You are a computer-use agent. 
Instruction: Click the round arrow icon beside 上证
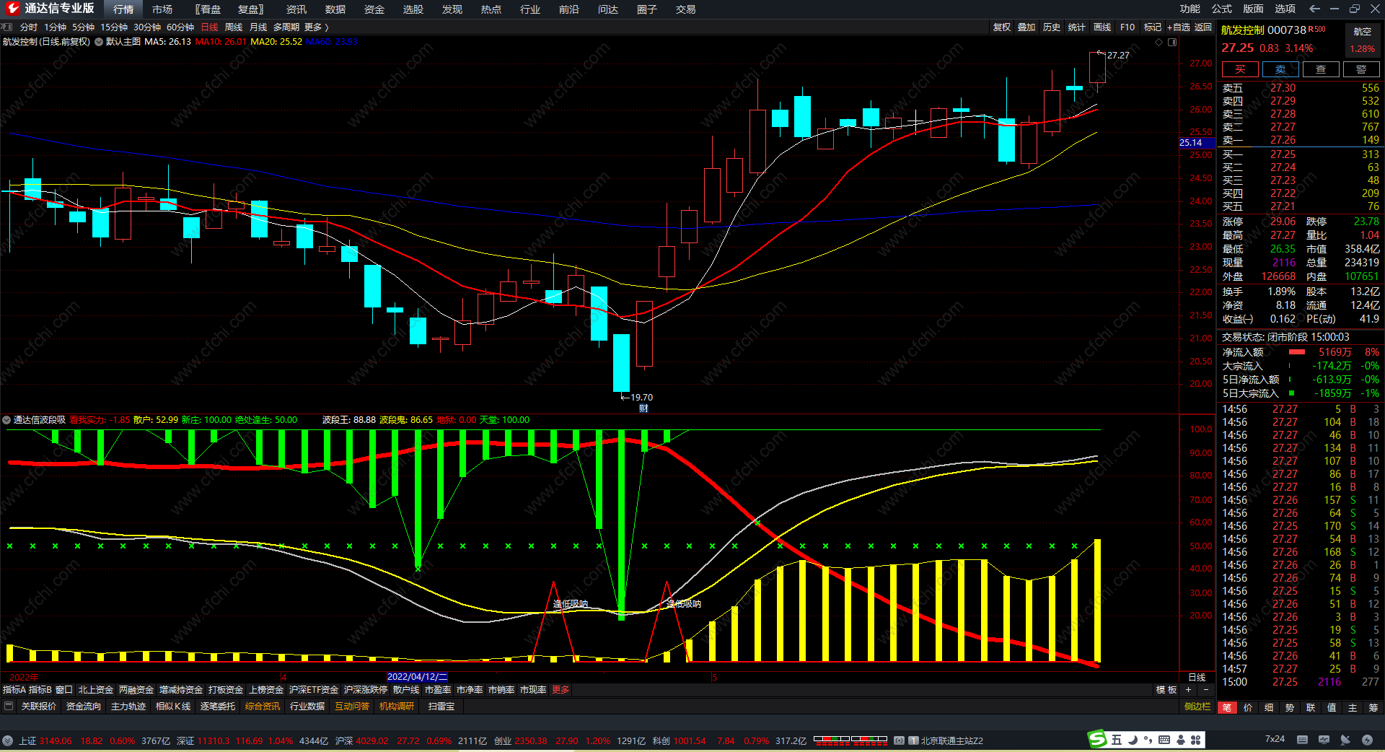coord(7,740)
